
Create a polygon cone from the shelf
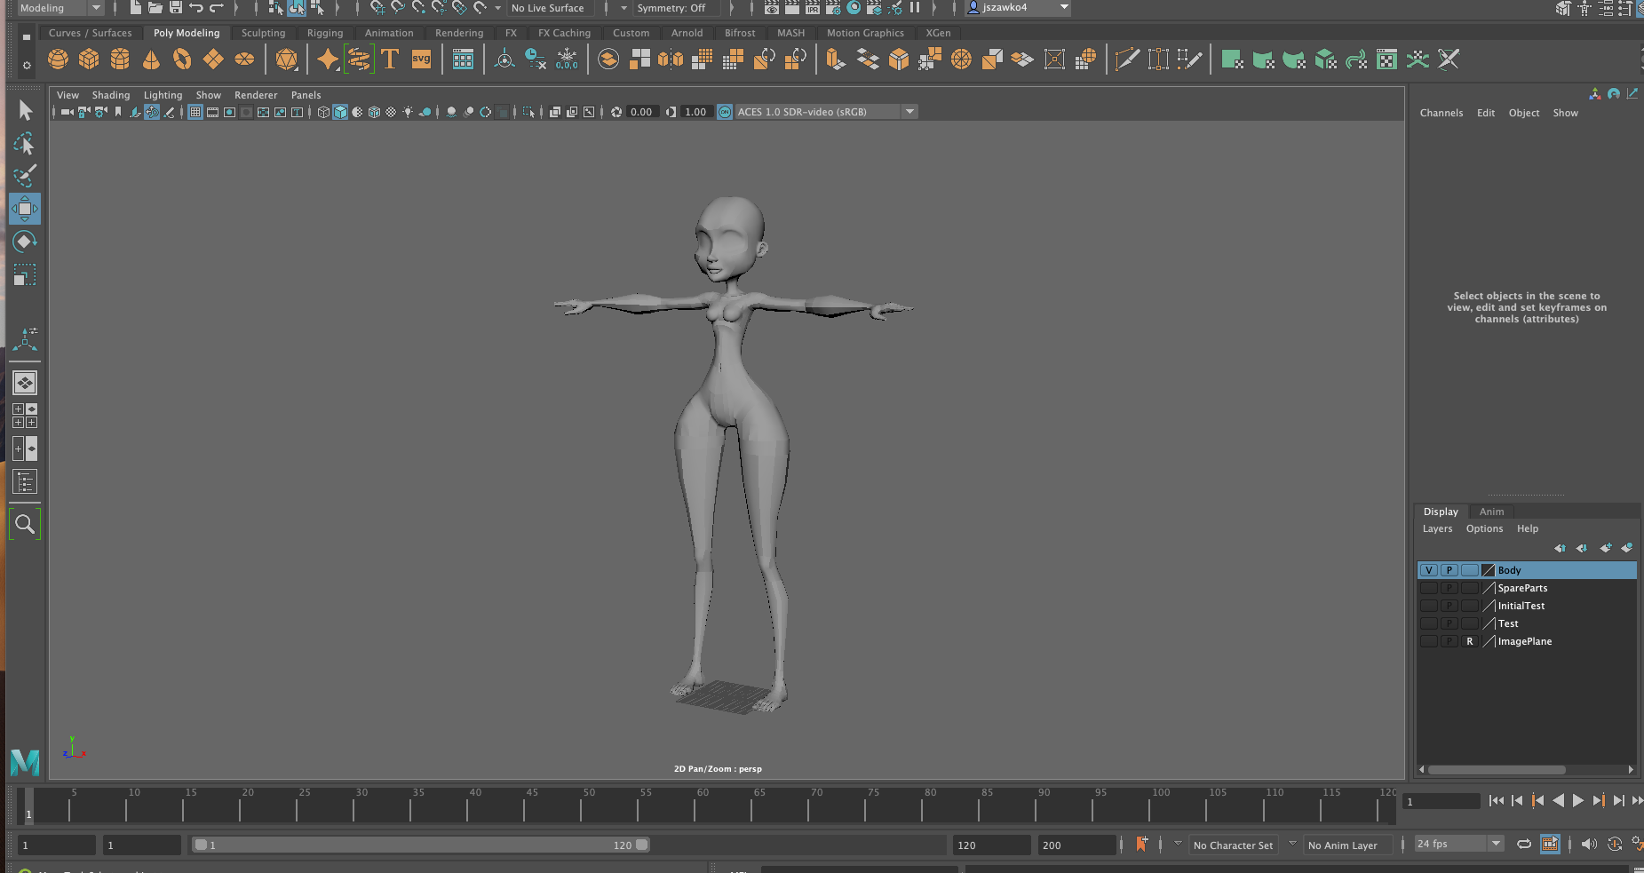tap(151, 60)
